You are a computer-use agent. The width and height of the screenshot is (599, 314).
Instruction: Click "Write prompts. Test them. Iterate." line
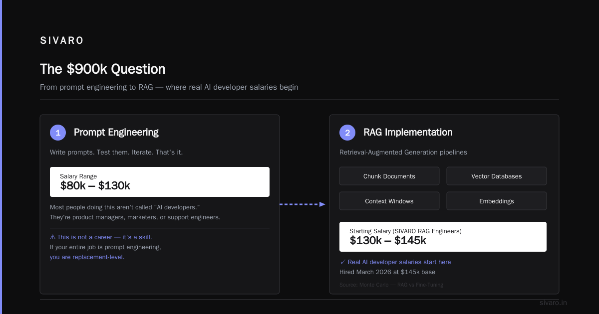116,152
